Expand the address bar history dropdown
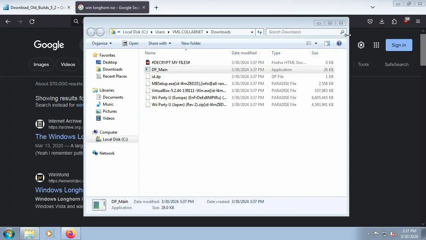Viewport: 426px width, 240px height. (x=252, y=32)
